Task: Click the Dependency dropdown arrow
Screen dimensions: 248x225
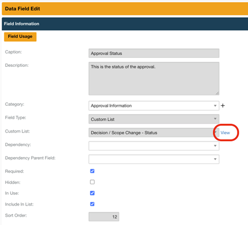Action: pos(215,146)
